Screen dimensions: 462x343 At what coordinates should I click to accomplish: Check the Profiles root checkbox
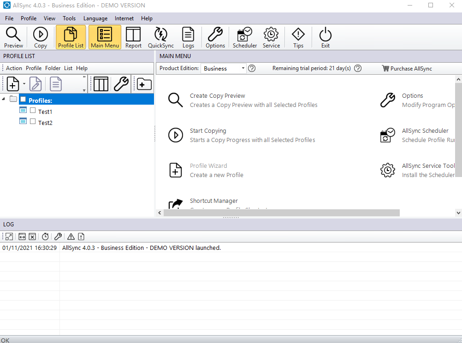tap(23, 99)
